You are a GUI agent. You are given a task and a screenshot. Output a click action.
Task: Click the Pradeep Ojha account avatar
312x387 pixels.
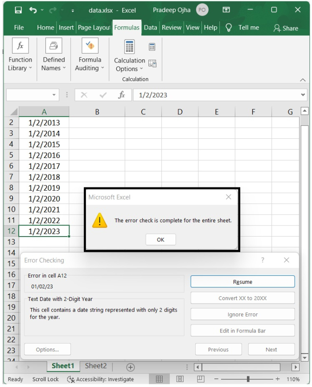point(202,10)
